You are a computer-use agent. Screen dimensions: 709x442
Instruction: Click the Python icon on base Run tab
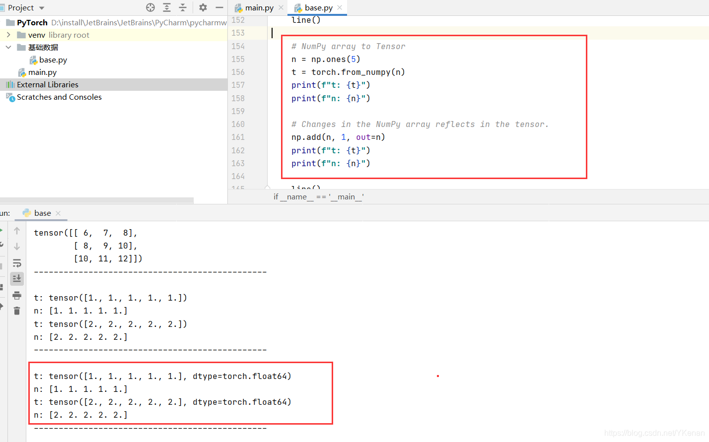point(27,213)
